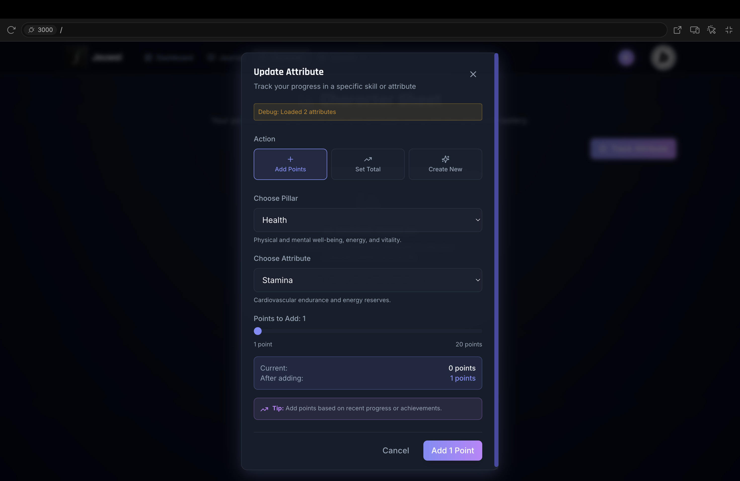Screen dimensions: 740x481
Task: Click the element inspector cursor icon
Action: coord(711,30)
